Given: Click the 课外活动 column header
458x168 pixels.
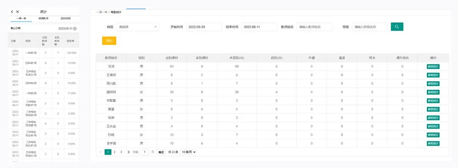Looking at the screenshot, I should pos(402,58).
